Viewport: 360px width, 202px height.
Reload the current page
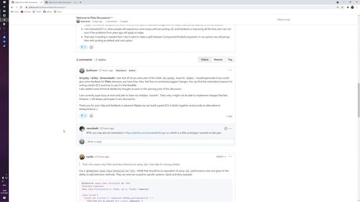tap(21, 7)
